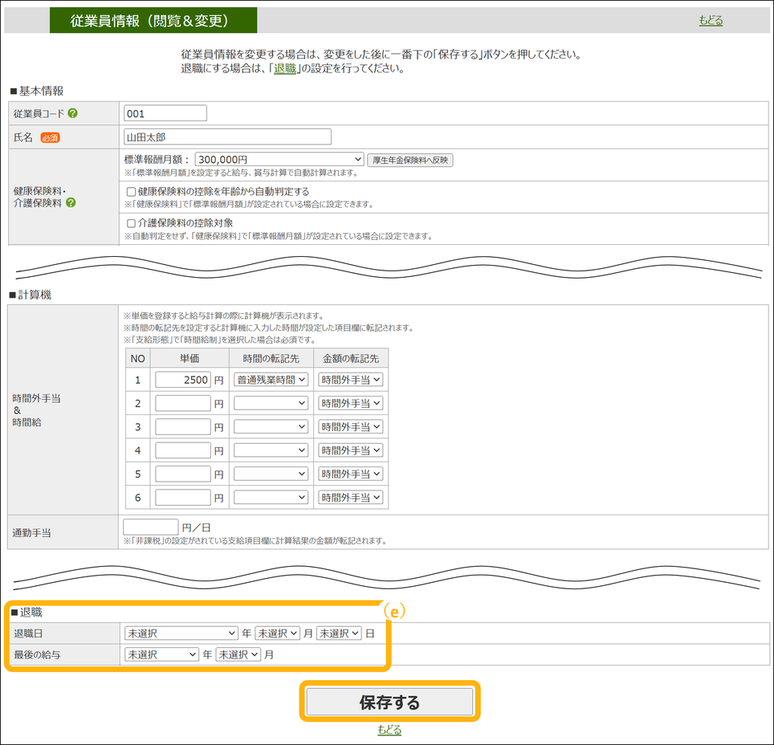Click help icon beside 従業員コード
Image resolution: width=774 pixels, height=745 pixels.
(x=73, y=114)
